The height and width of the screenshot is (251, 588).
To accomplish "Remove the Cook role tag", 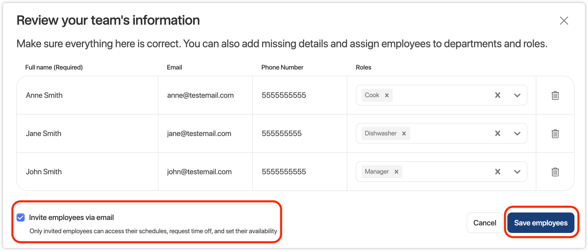I will coord(387,95).
